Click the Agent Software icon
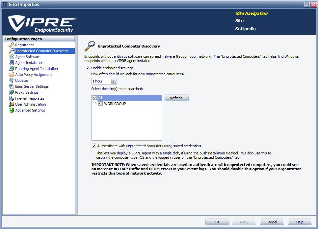 click(12, 57)
